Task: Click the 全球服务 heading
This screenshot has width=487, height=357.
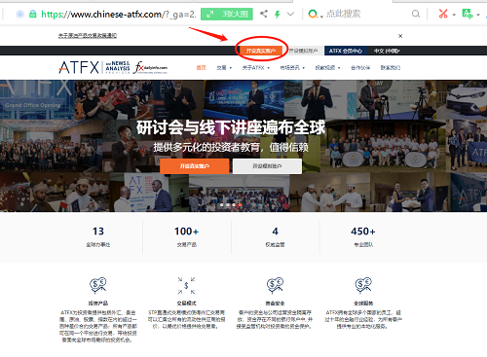Action: pos(363,303)
